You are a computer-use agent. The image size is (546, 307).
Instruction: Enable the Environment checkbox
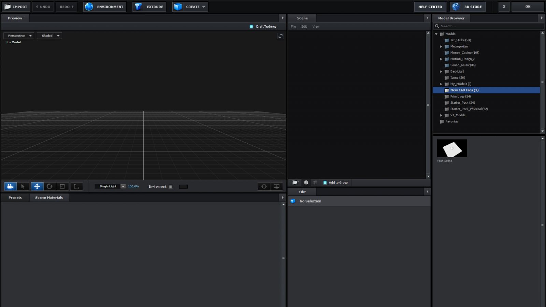(x=171, y=187)
